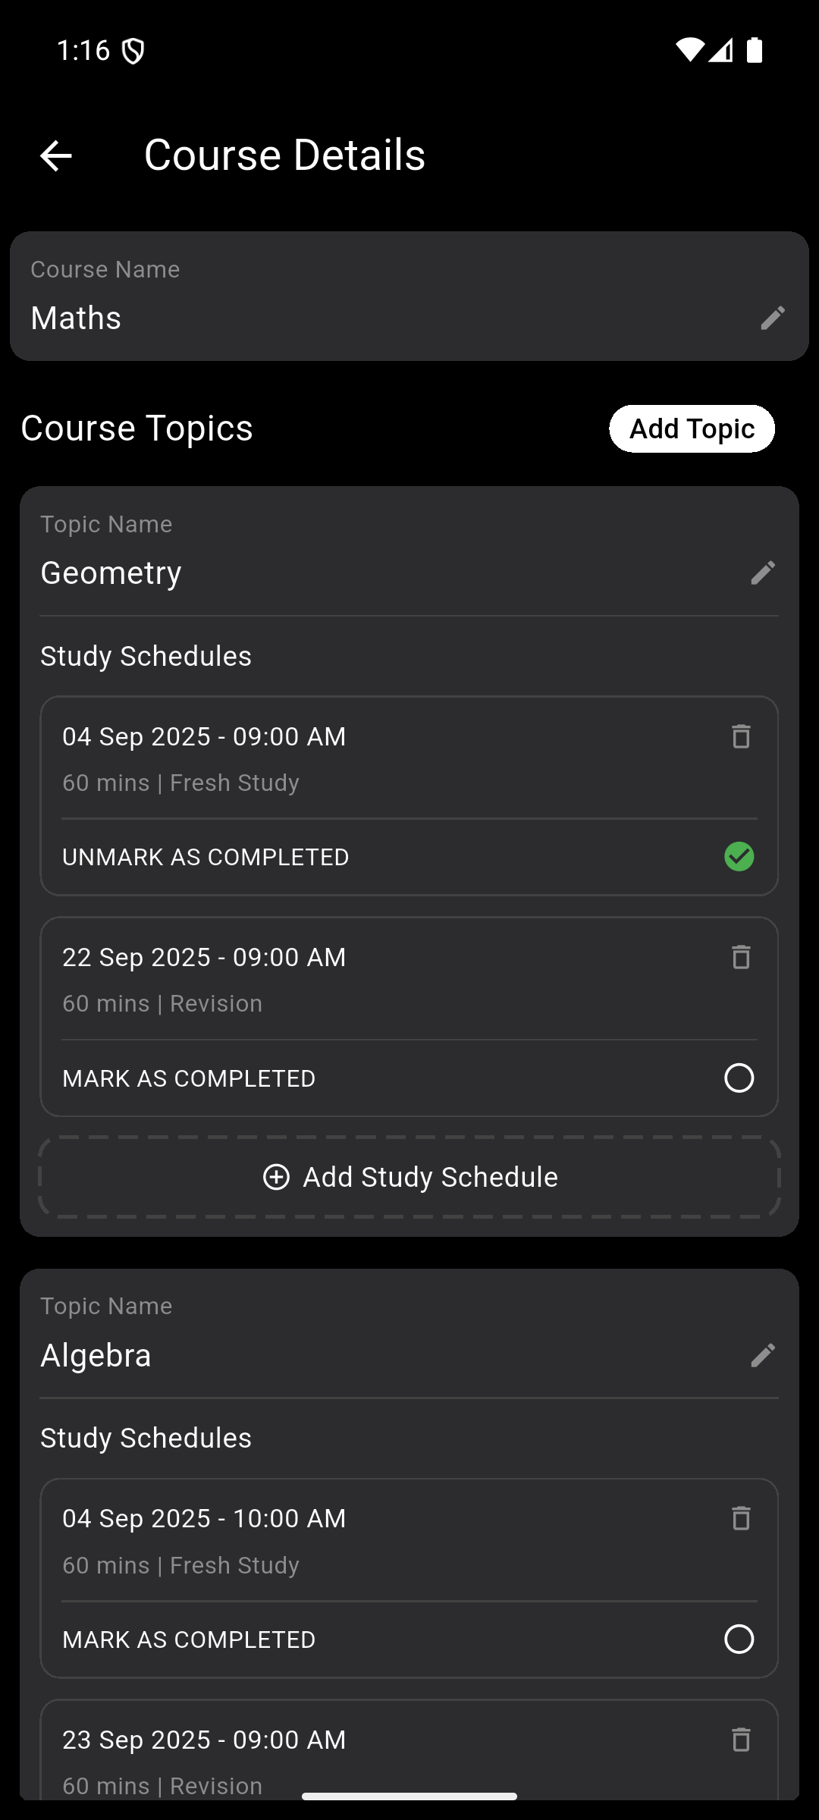Tap the back arrow in header

pos(55,156)
